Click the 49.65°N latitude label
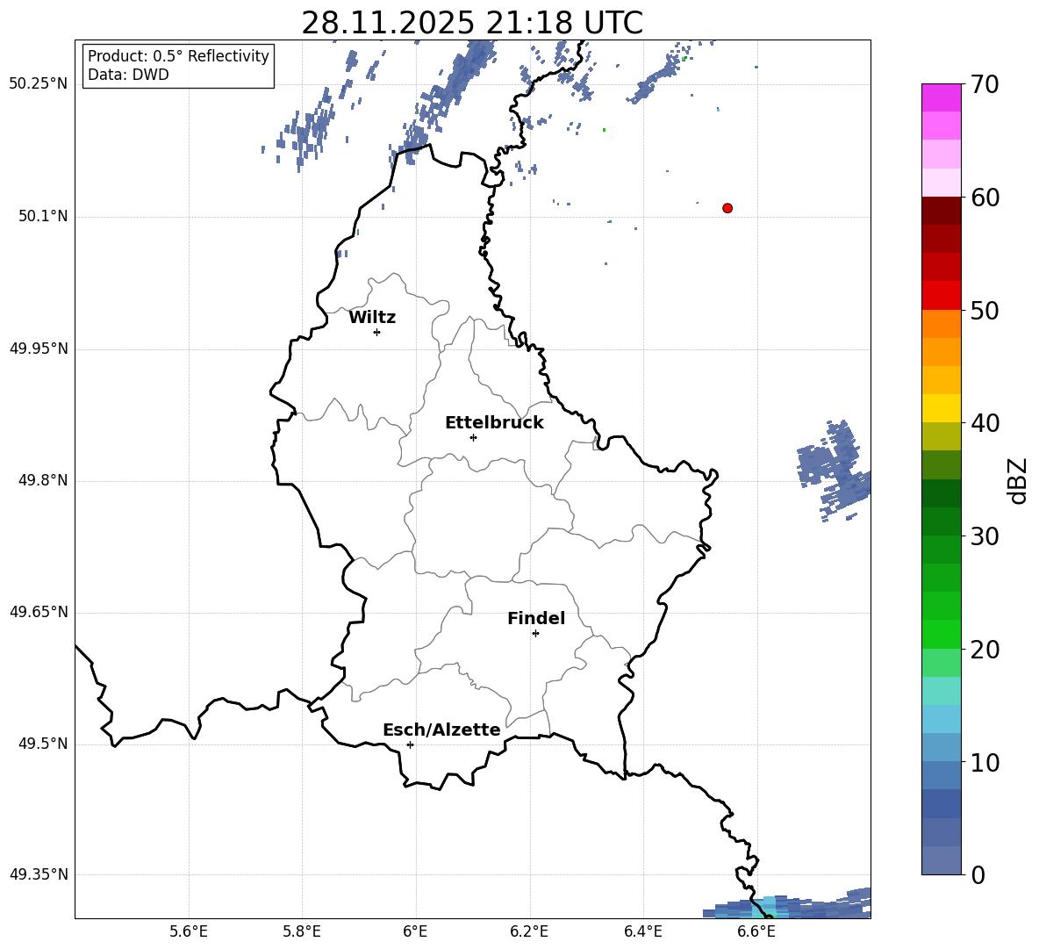 39,612
